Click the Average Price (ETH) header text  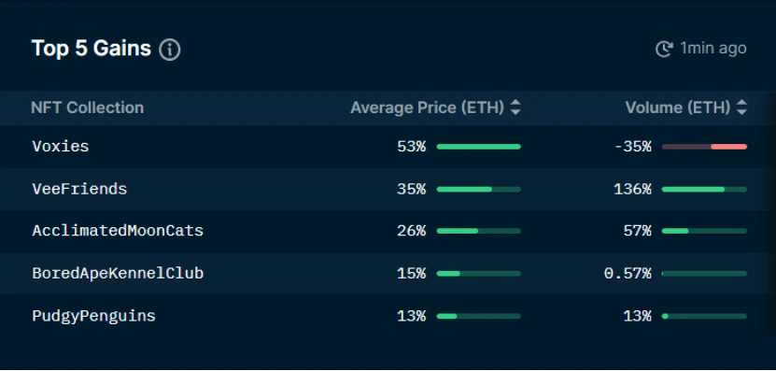coord(427,107)
